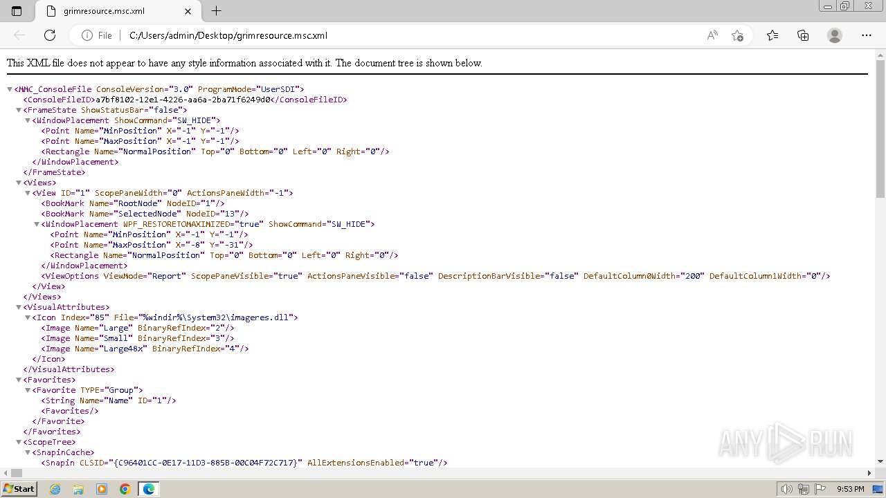Restore down the browser window

coord(845,6)
